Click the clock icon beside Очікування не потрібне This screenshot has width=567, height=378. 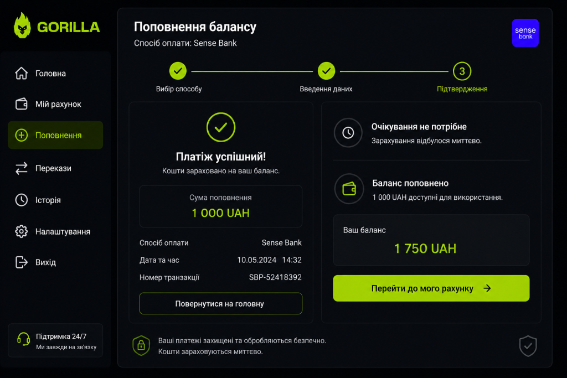pos(348,133)
